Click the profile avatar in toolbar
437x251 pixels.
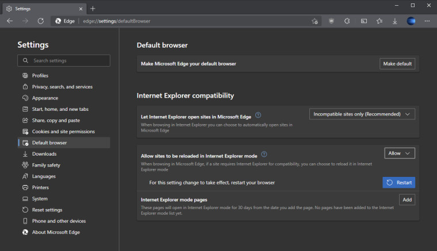411,21
